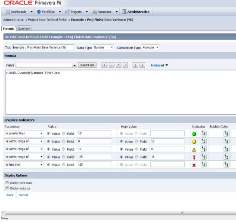Click the open parenthesis operator button
This screenshot has height=222, width=236.
tap(135, 65)
